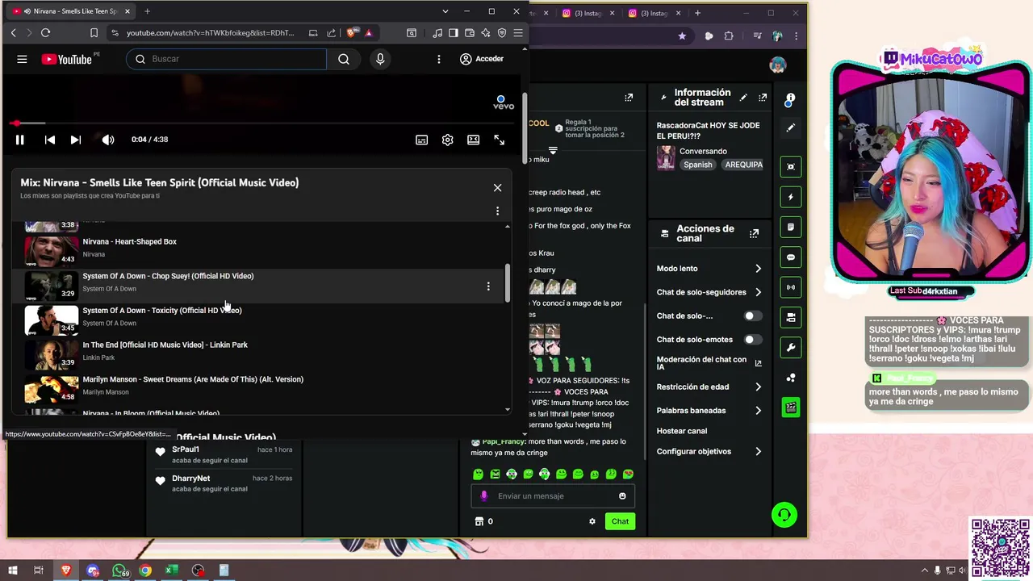
Task: Pop out the Acciones de canal panel
Action: (754, 234)
